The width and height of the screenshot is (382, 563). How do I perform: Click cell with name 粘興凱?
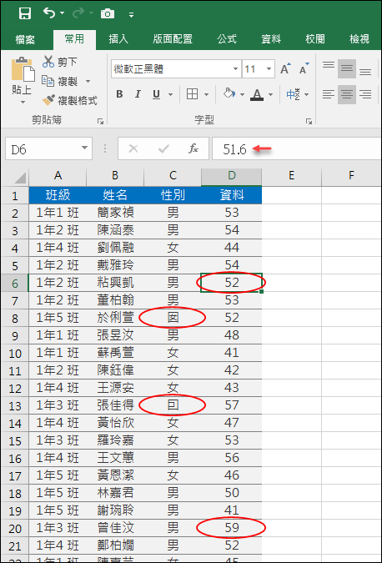(x=115, y=283)
